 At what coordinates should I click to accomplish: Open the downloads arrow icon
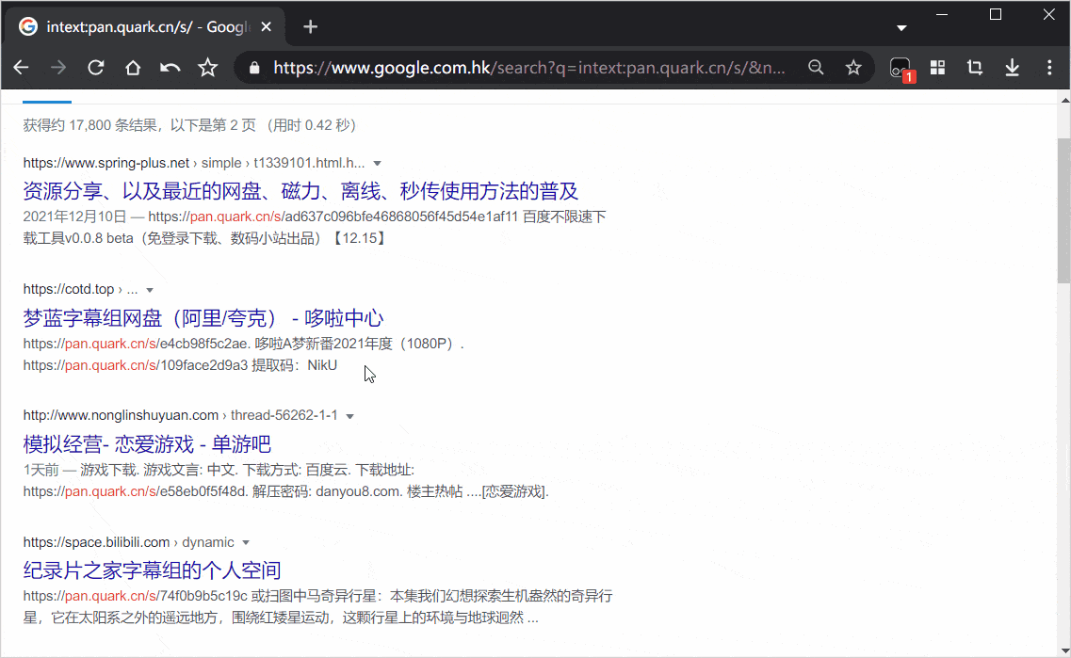coord(1013,68)
